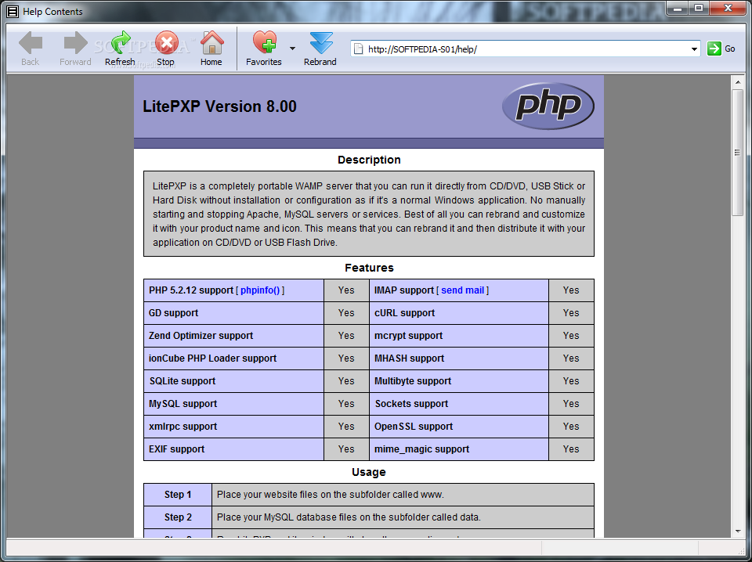Click the Rebrand blue arrow icon
Viewport: 752px width, 562px height.
321,43
